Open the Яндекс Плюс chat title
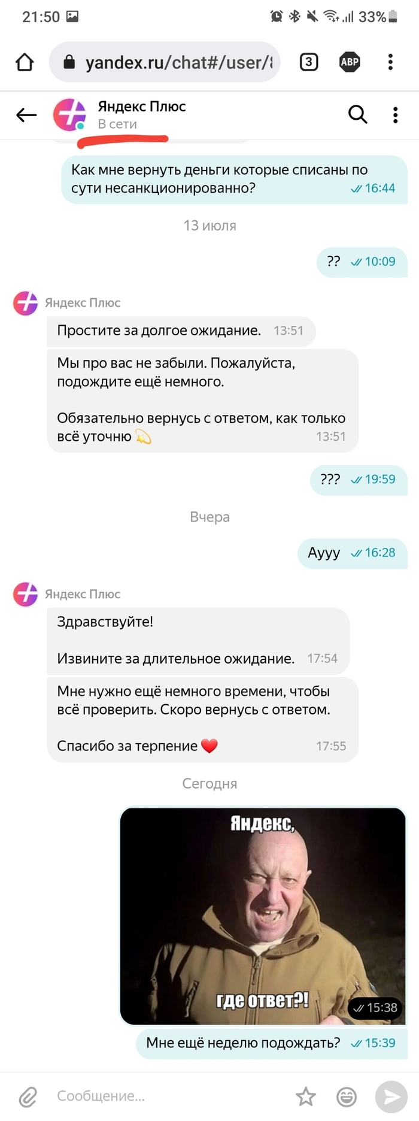This screenshot has height=1121, width=419. [142, 107]
